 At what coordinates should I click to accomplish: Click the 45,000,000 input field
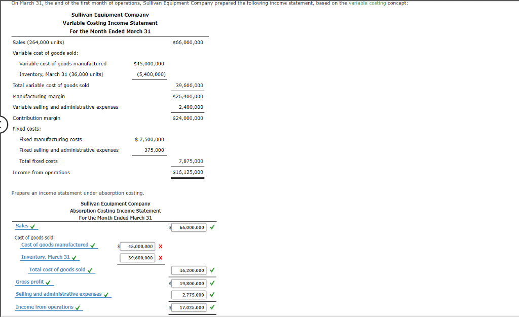coord(137,246)
